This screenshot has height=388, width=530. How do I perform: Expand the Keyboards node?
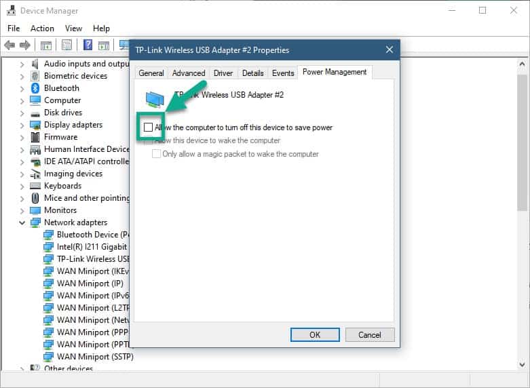coord(22,187)
